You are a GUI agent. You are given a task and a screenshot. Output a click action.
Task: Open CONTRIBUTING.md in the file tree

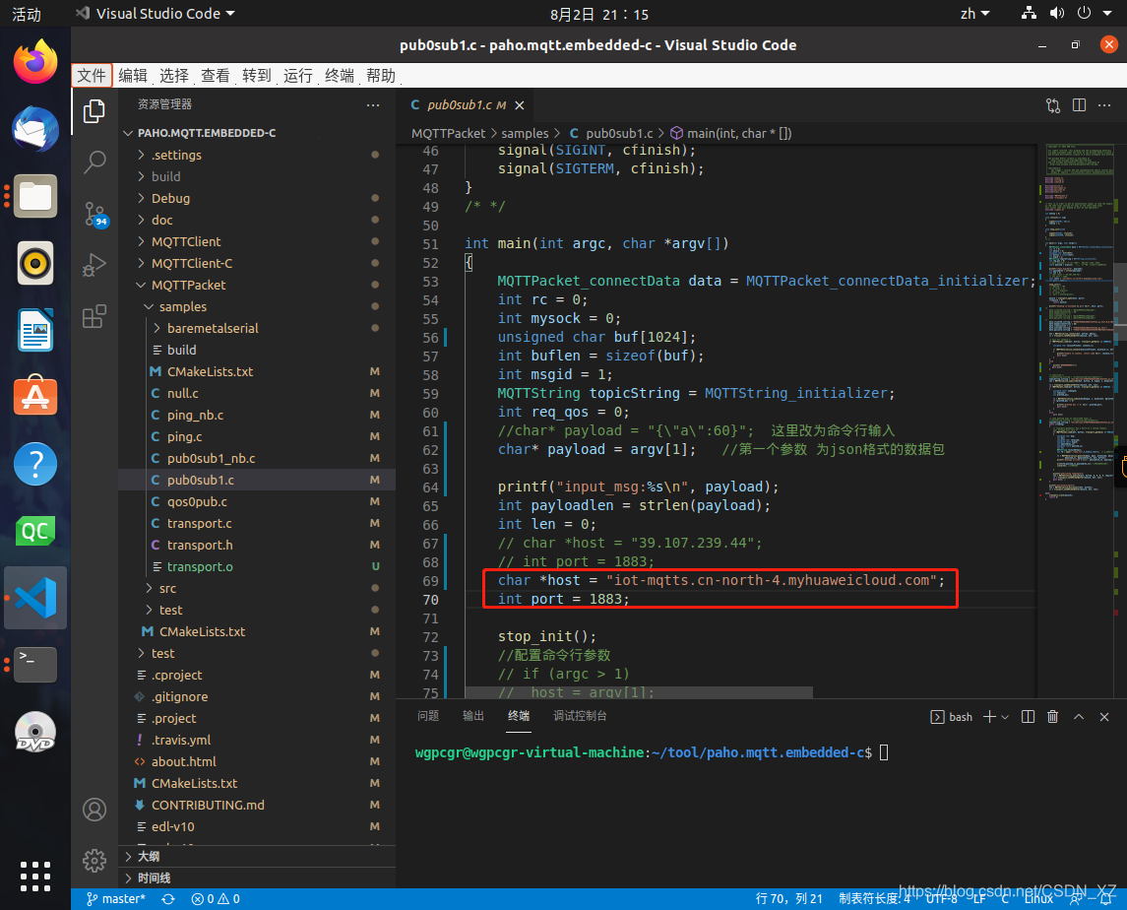(257, 805)
